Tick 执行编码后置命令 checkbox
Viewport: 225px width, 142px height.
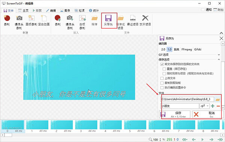162,88
